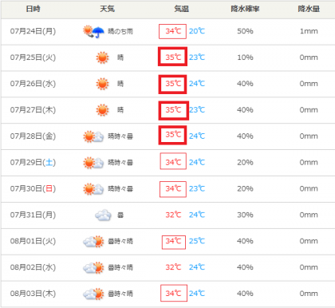Click the 晴のち雨 weather label for 07月24日

click(120, 32)
